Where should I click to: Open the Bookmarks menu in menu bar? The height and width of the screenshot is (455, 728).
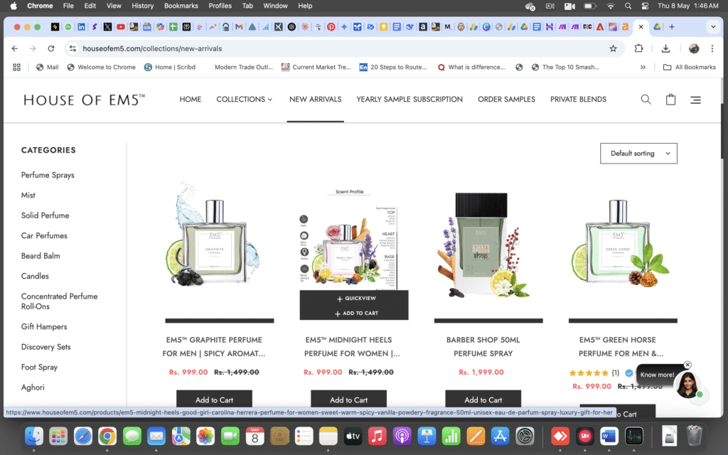click(181, 6)
